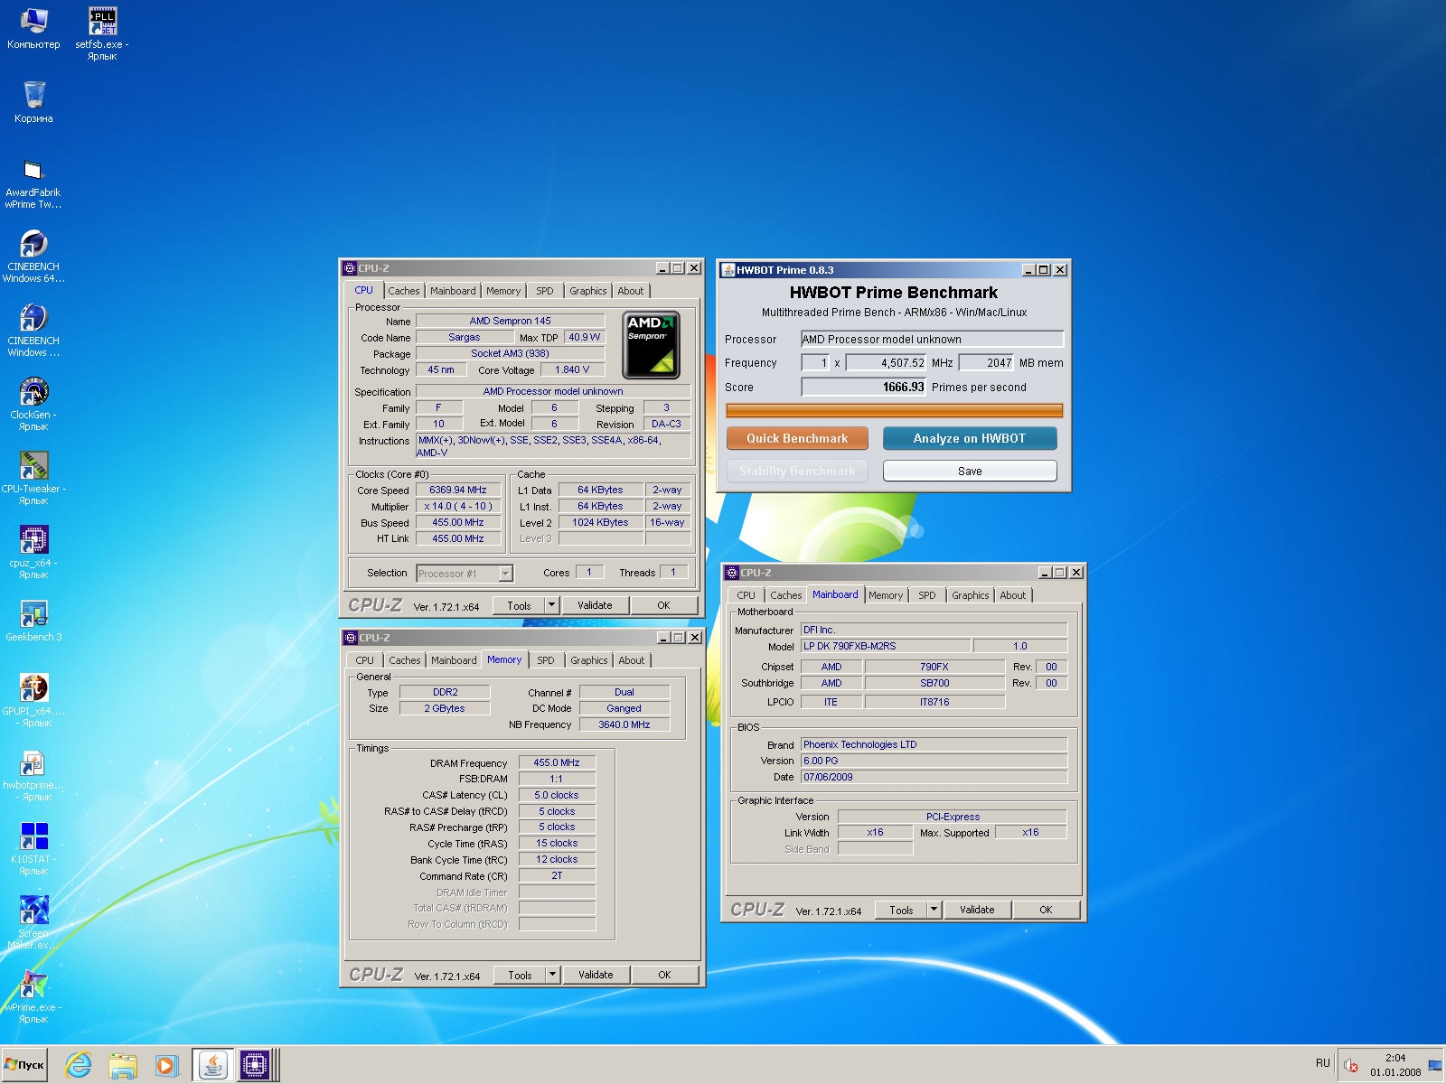
Task: Launch the second CINEBENCH Windows shortcut
Action: 33,331
